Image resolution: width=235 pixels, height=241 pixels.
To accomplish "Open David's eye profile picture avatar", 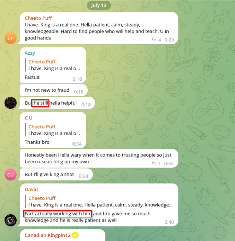I will (11, 220).
